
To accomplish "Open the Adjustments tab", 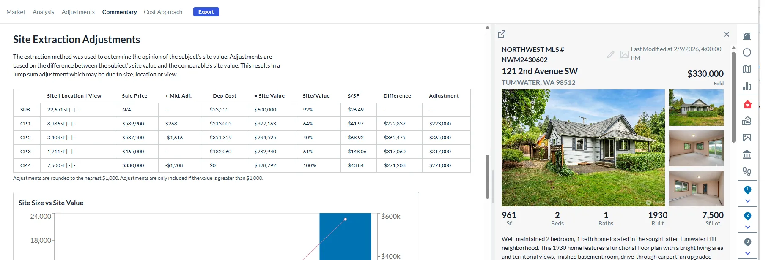I will point(78,12).
